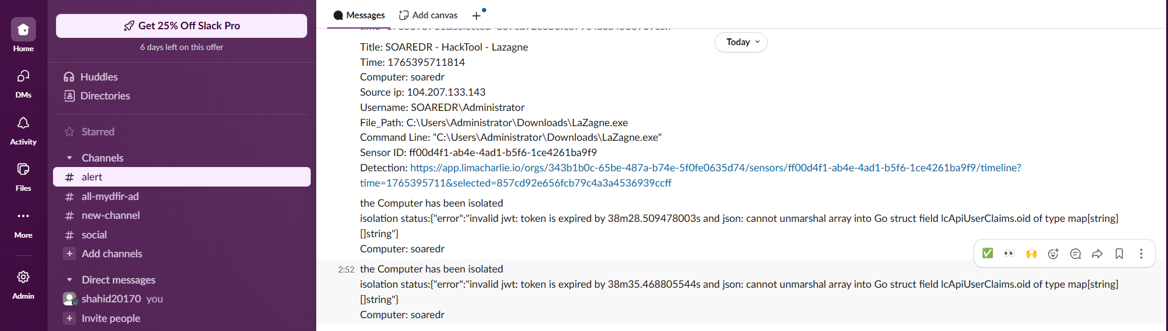The height and width of the screenshot is (331, 1168).
Task: Collapse the Direct messages section
Action: tap(69, 280)
